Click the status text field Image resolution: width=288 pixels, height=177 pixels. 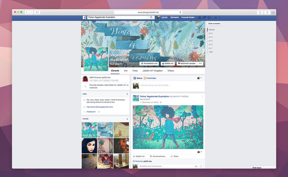click(x=156, y=85)
